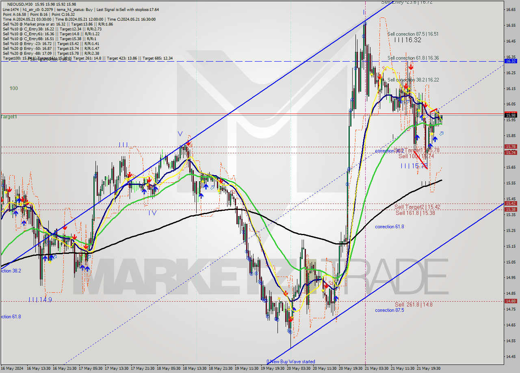Image resolution: width=520 pixels, height=373 pixels.
Task: Click '16 May 2024' on time axis
Action: (12, 369)
